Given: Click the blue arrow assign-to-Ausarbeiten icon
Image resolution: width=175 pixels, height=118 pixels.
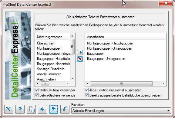Looking at the screenshot, I should (x=80, y=53).
